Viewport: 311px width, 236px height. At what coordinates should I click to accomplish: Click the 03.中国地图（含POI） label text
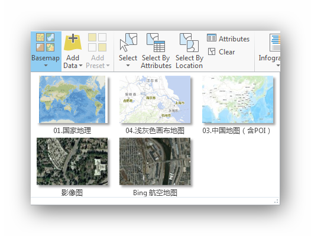237,131
